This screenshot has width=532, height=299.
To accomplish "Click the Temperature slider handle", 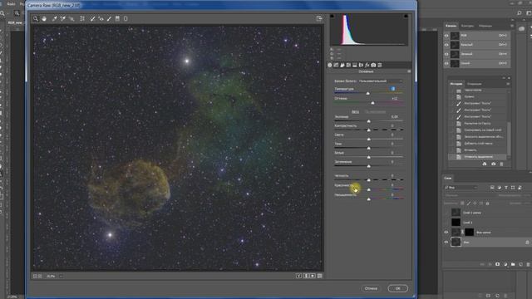I will [x=367, y=93].
